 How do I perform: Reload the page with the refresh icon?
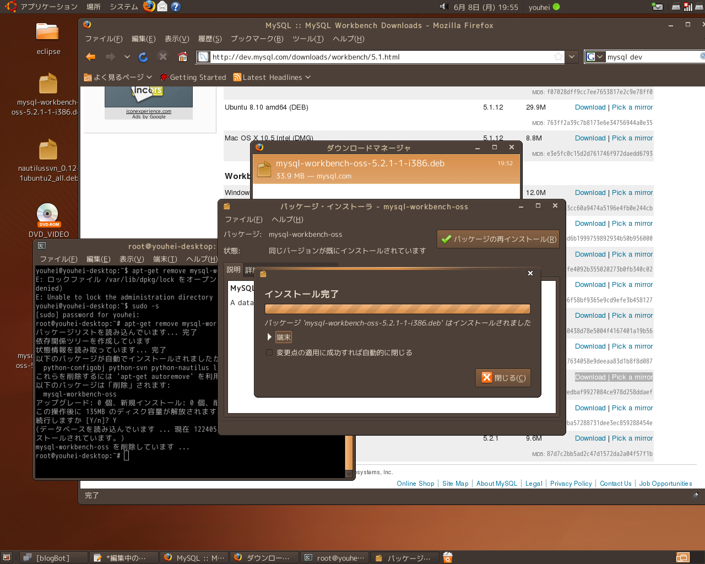click(143, 57)
